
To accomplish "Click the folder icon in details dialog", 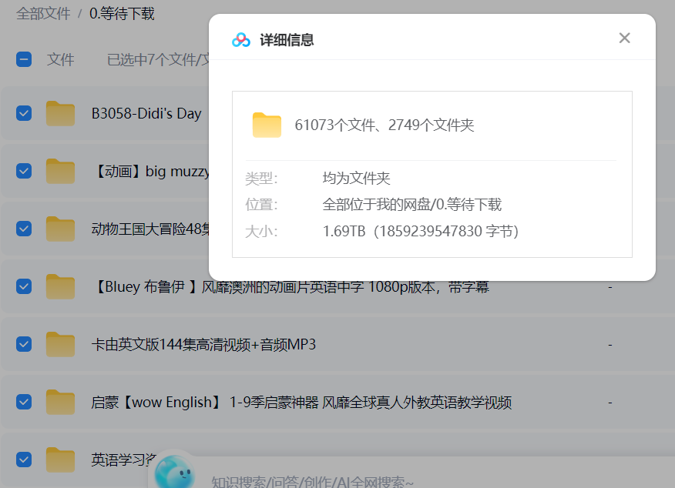I will pyautogui.click(x=267, y=125).
